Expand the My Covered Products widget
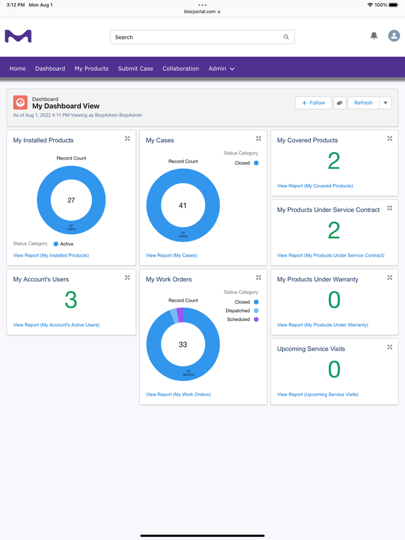Image resolution: width=405 pixels, height=540 pixels. click(389, 138)
